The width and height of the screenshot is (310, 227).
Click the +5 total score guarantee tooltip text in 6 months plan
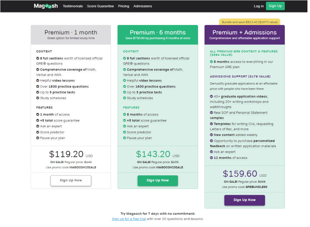(x=146, y=121)
